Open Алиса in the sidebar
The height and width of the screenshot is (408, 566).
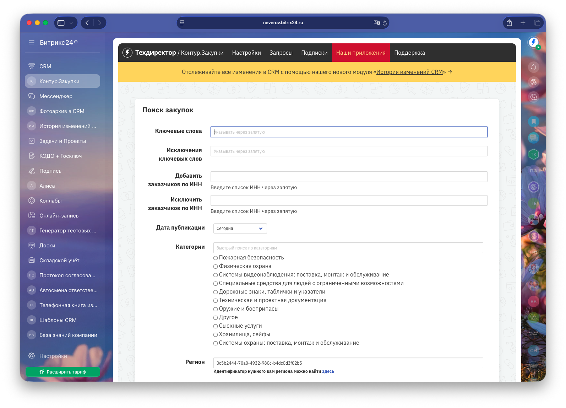coord(62,186)
